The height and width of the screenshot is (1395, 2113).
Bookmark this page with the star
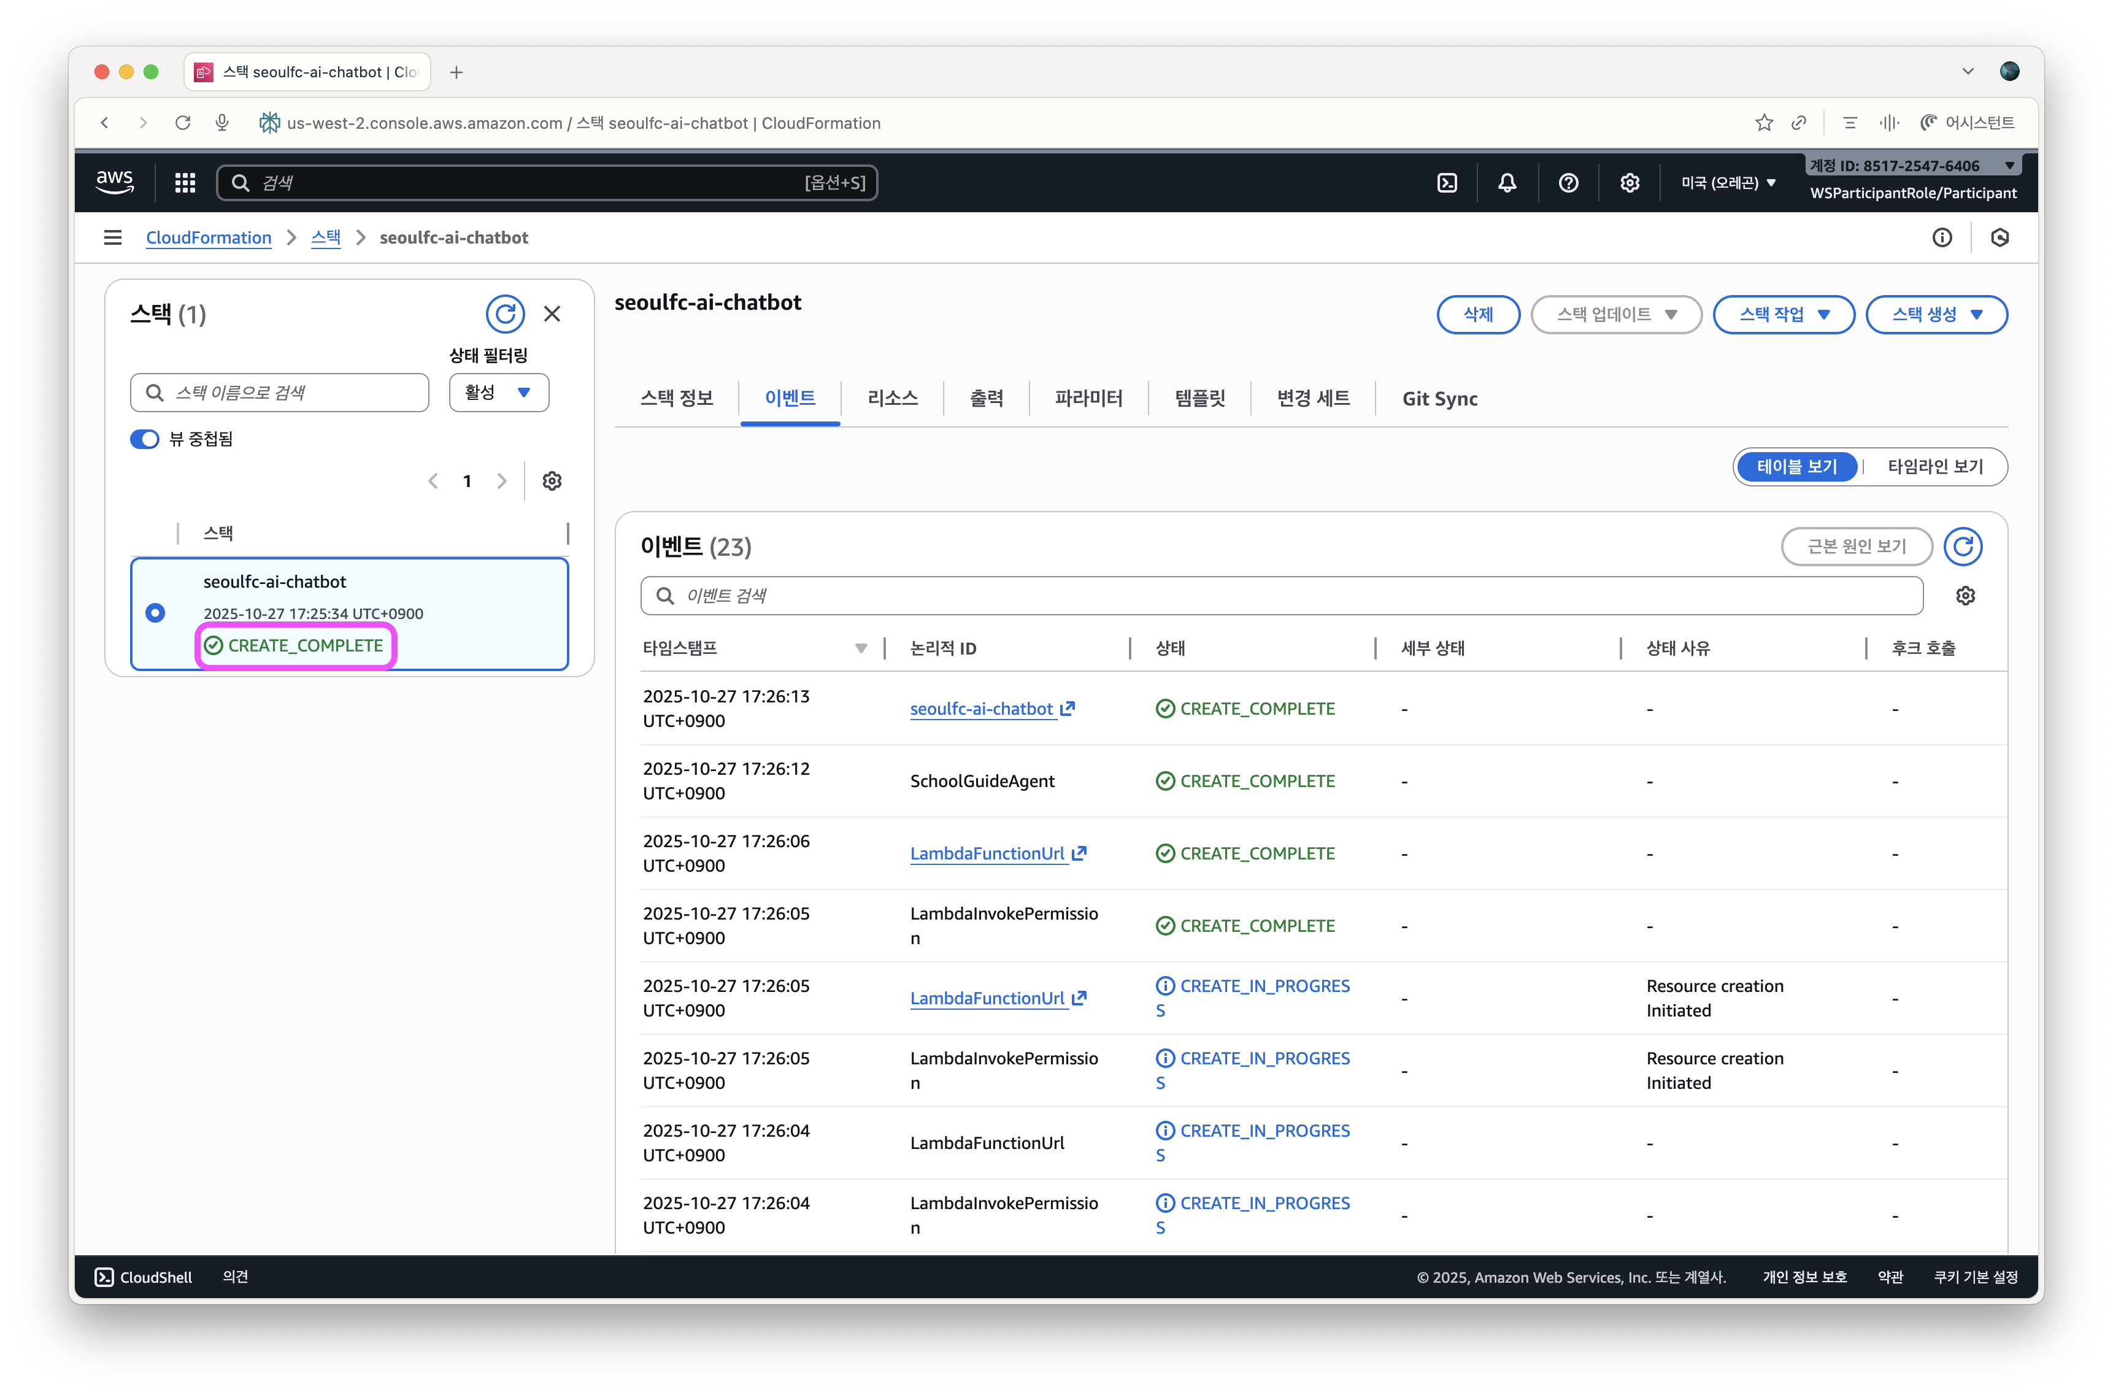coord(1765,123)
